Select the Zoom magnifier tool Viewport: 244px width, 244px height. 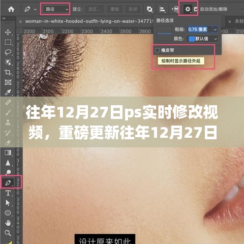coord(8,233)
